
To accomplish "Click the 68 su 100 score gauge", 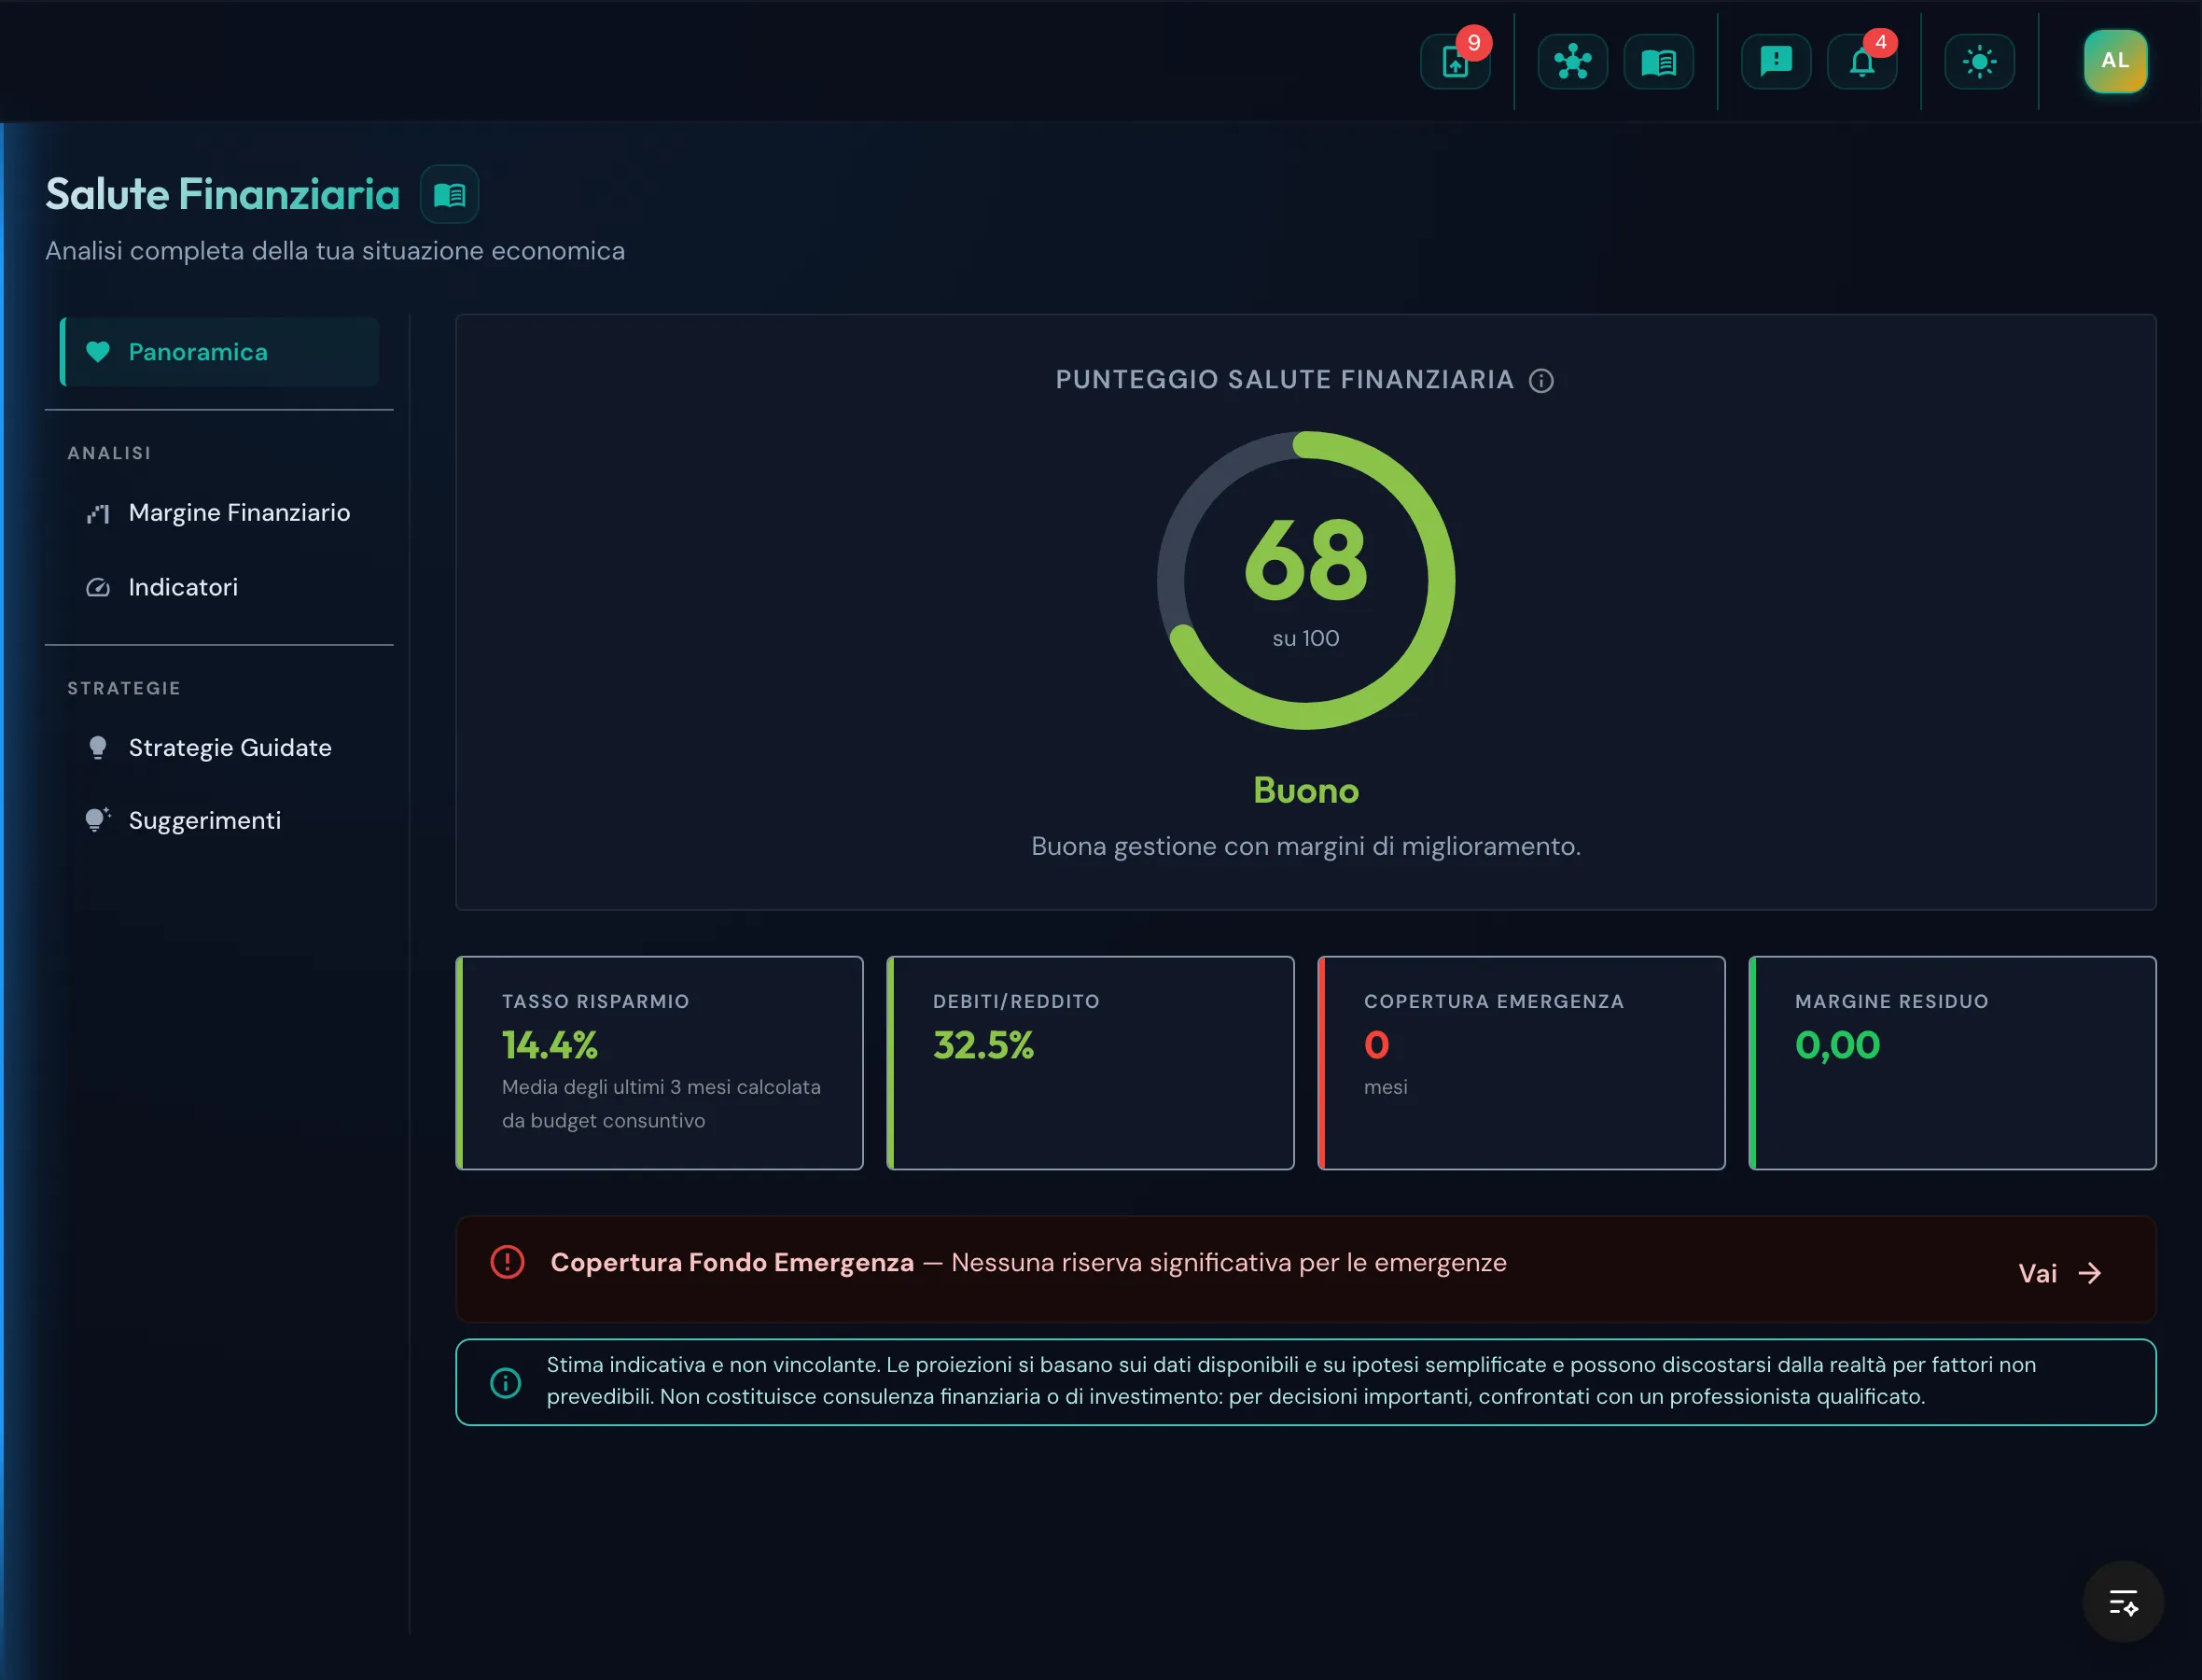I will tap(1305, 580).
